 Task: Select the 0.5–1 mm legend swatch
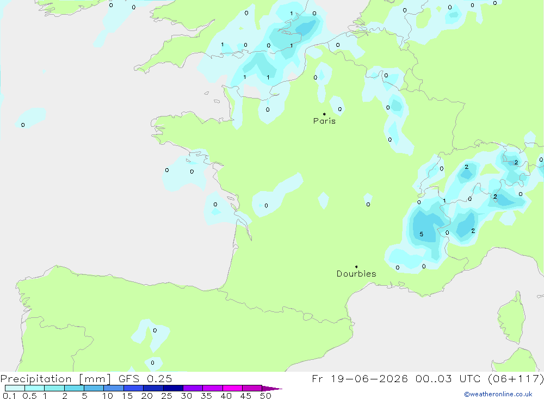[35, 388]
